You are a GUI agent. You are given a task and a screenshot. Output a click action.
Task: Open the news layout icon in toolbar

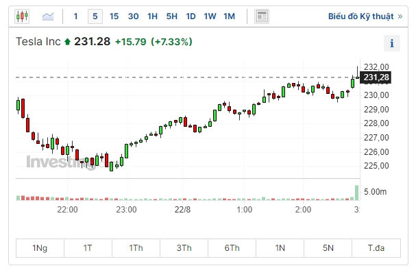[x=262, y=16]
